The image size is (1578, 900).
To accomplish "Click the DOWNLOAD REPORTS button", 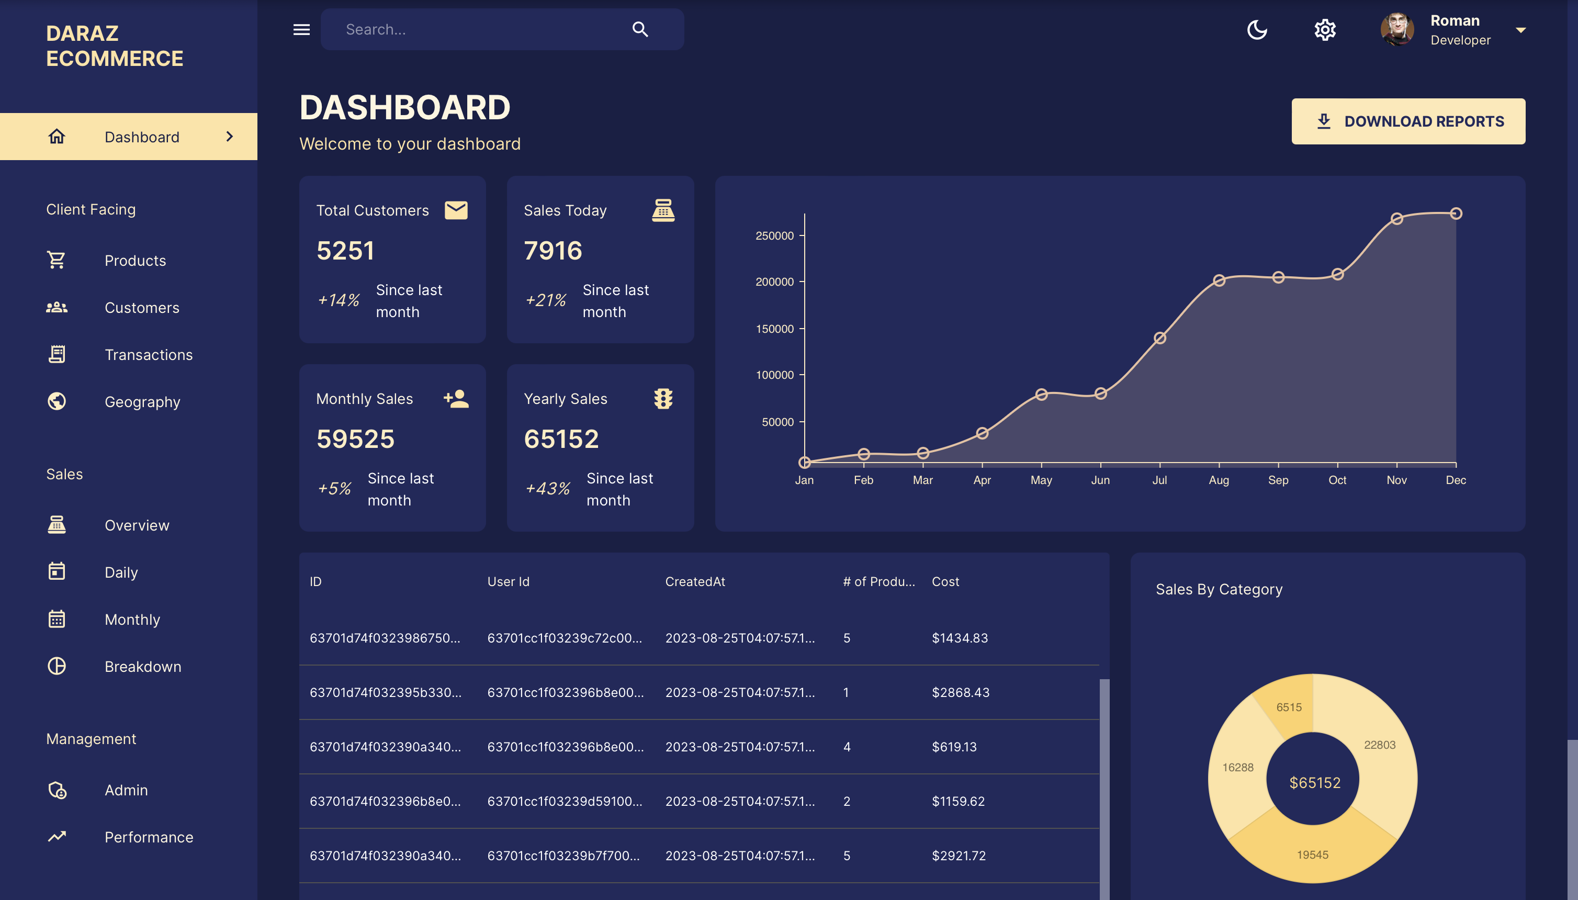I will click(1408, 121).
